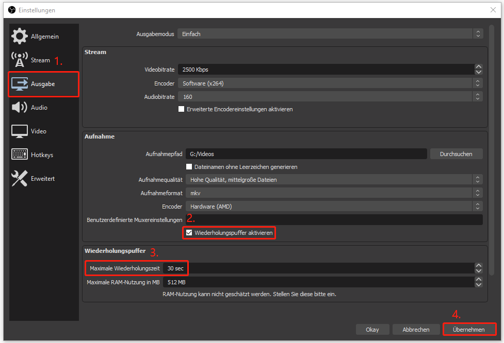Click the OBS logo in title bar
The height and width of the screenshot is (343, 504).
tap(11, 10)
